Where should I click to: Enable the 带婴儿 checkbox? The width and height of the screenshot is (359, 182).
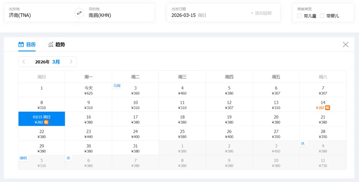322,16
